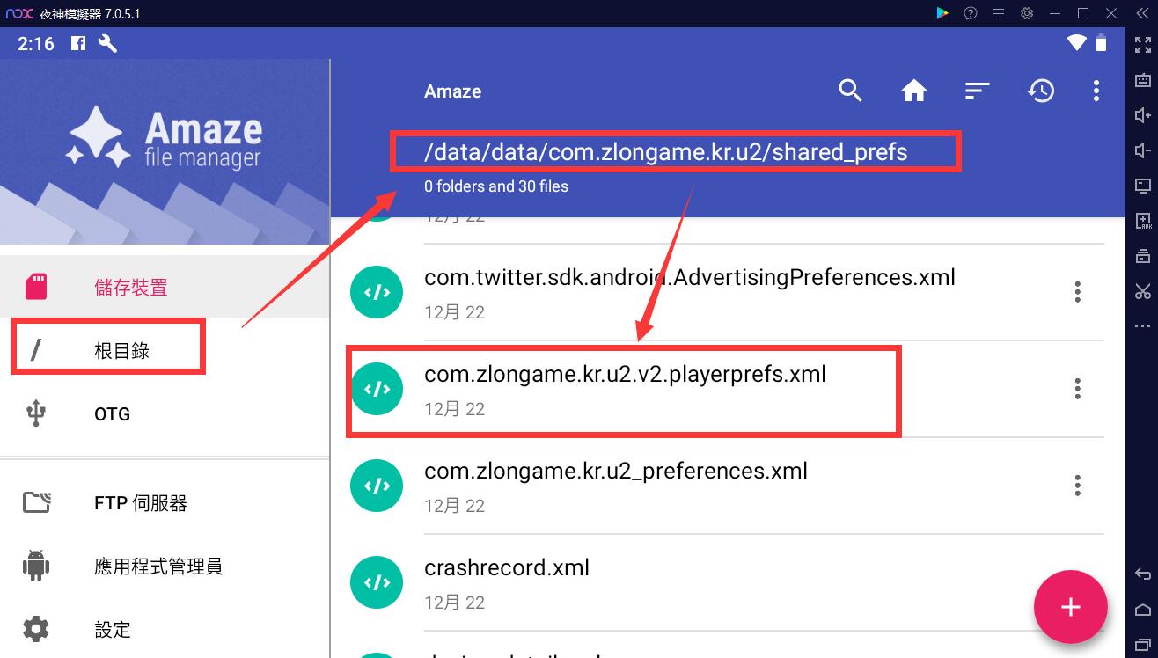
Task: Open FTP 伺服器 in the drawer
Action: (165, 503)
